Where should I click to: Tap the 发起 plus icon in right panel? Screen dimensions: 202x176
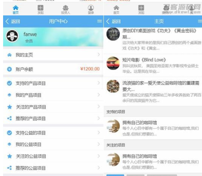(x=141, y=8)
